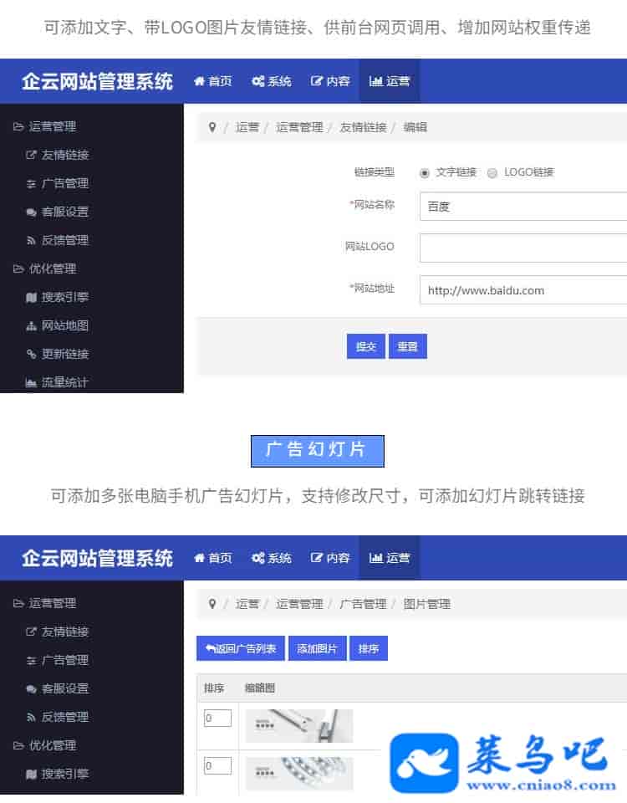Image resolution: width=627 pixels, height=803 pixels.
Task: Collapse 优化管理 folder in image management screen sidebar
Action: coord(45,745)
